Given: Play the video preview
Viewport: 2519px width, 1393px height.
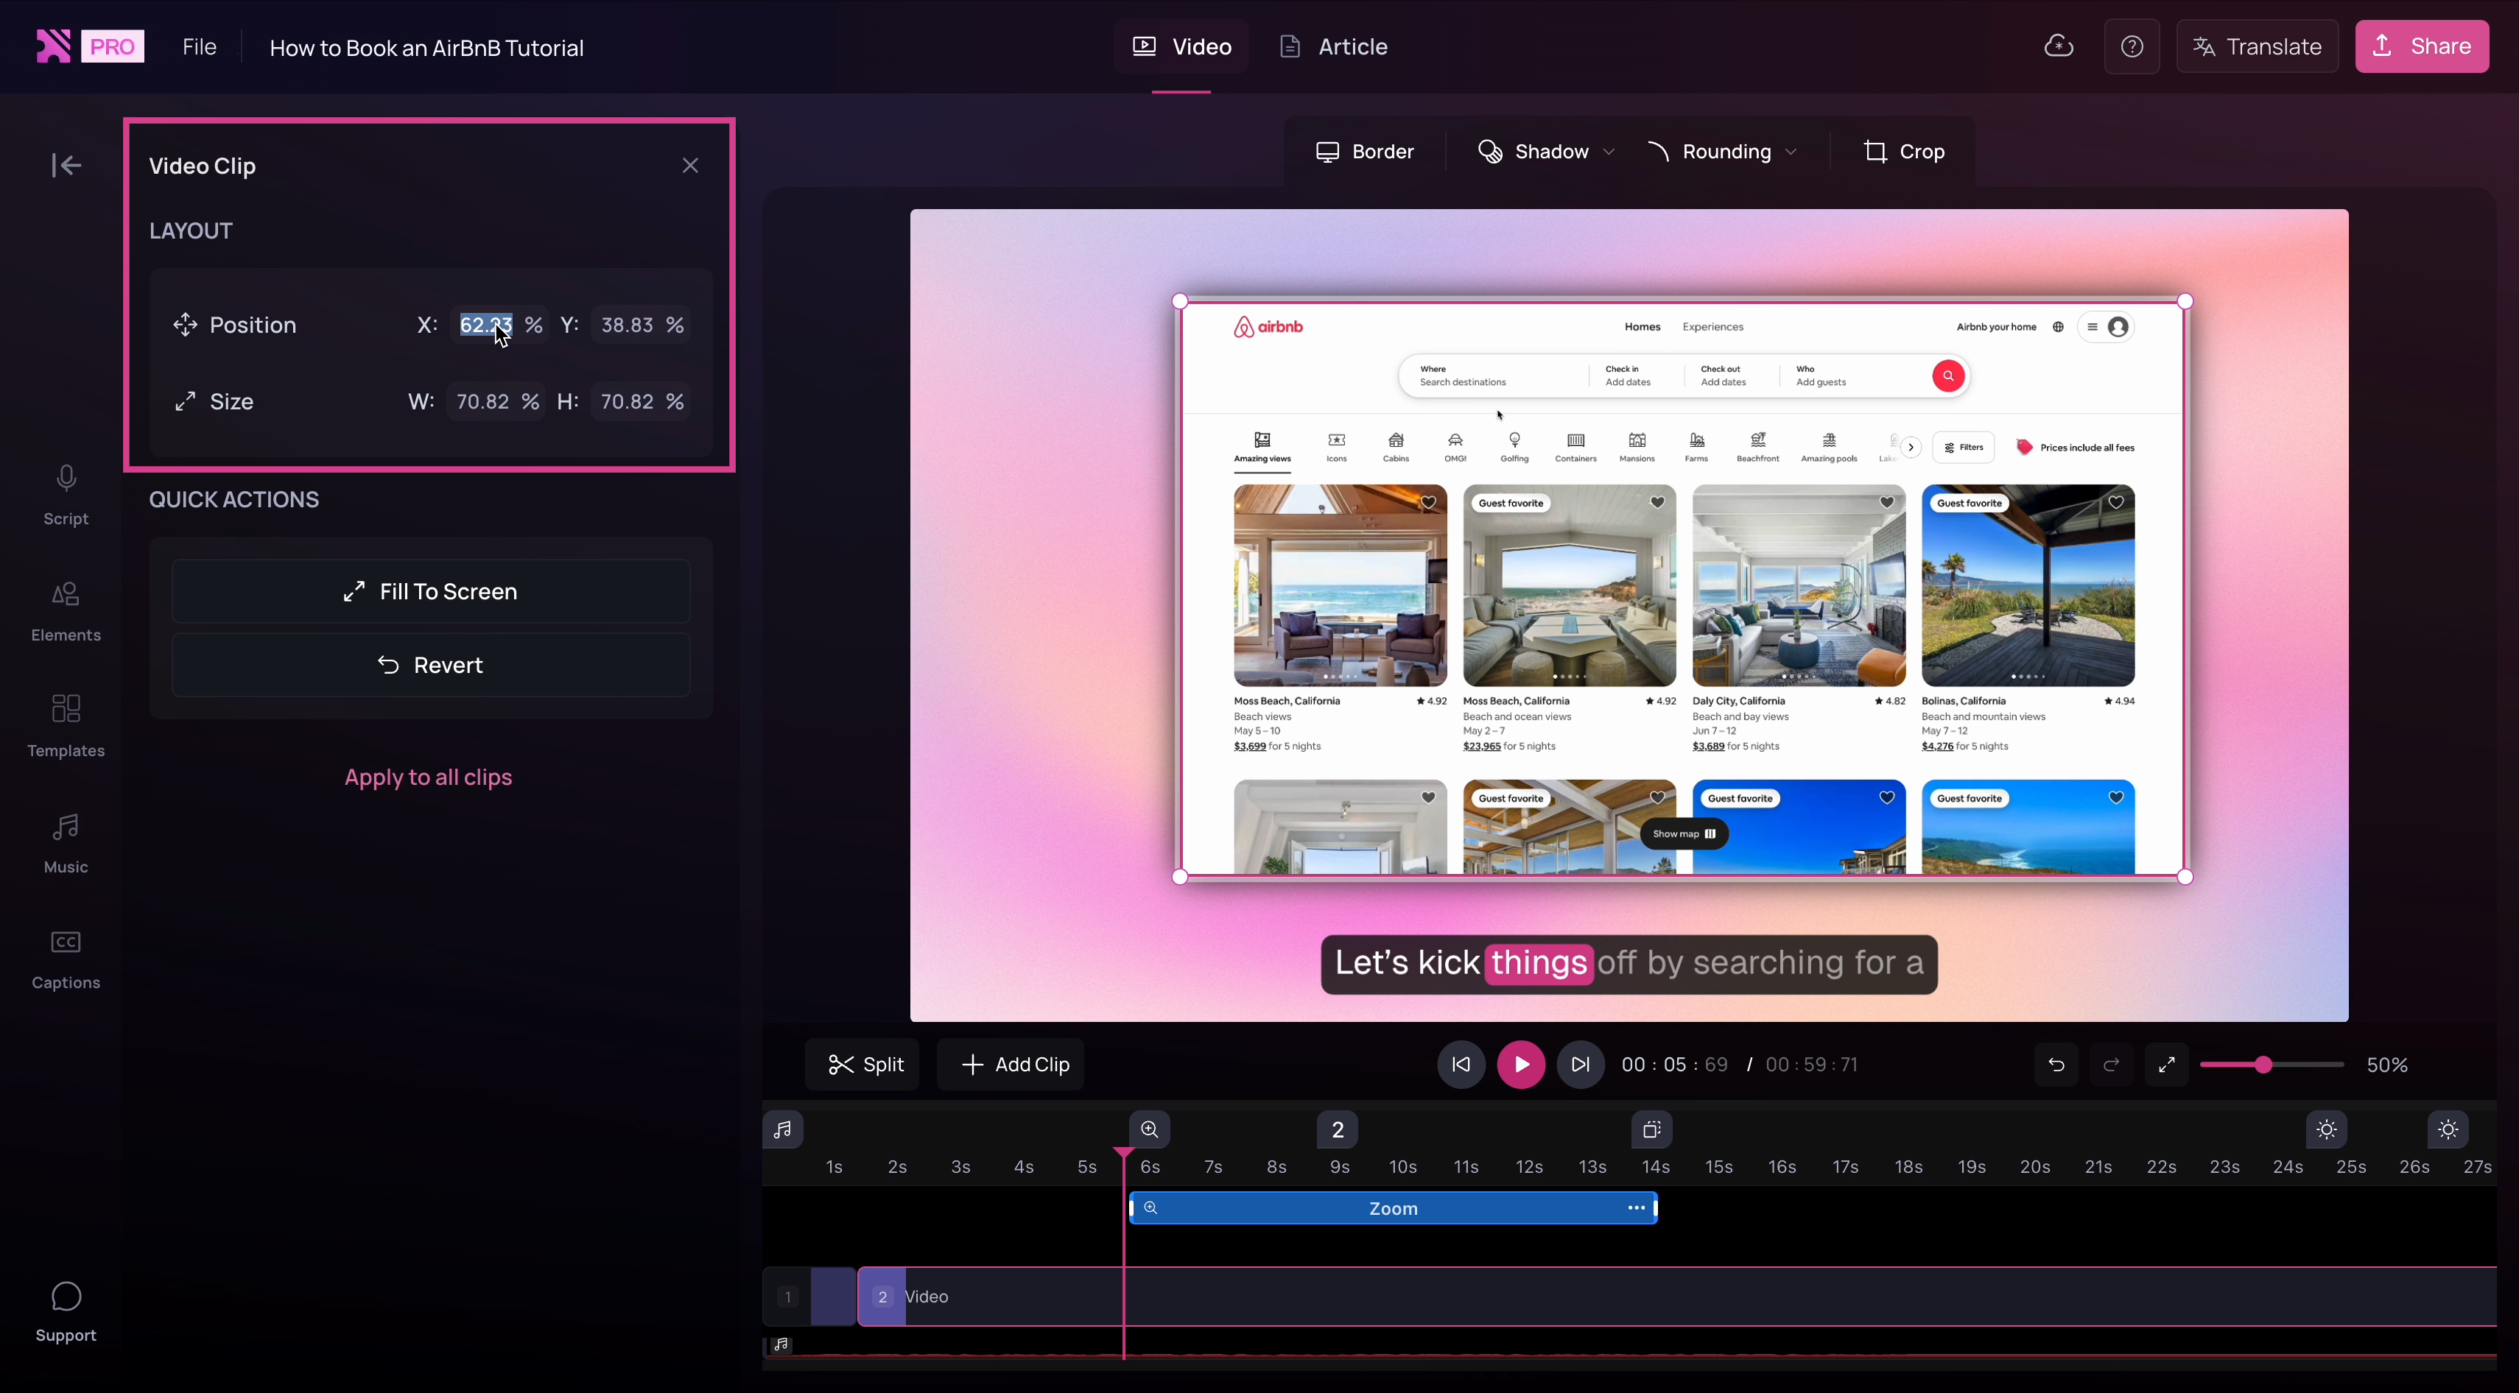Looking at the screenshot, I should pos(1520,1064).
